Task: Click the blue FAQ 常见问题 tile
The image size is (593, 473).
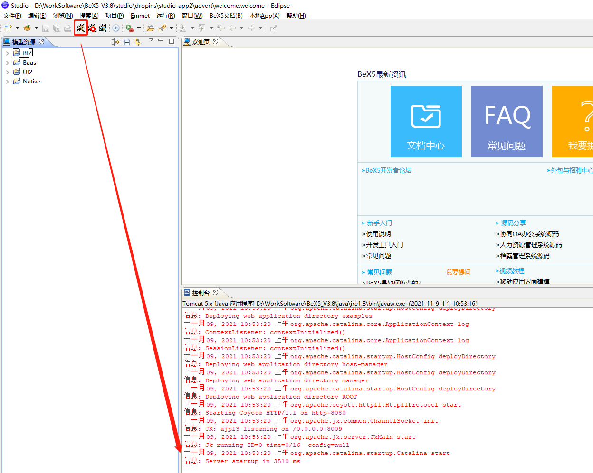Action: (x=507, y=121)
